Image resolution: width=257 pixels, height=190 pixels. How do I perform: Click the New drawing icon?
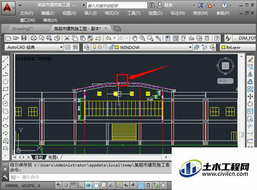coord(8,38)
